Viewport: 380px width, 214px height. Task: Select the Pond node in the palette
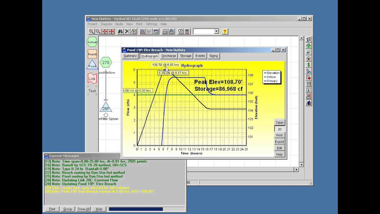[x=92, y=65]
